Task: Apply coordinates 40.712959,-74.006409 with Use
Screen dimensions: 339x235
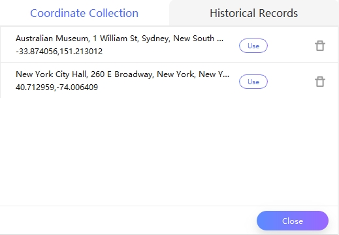Action: click(253, 82)
